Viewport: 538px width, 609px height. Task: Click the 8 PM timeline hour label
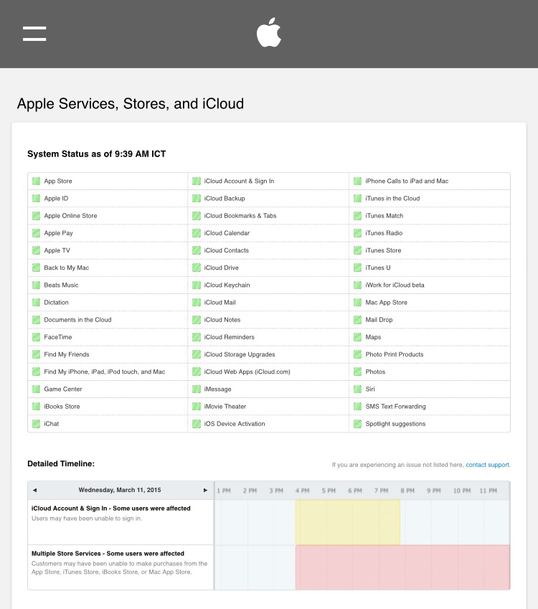[x=407, y=491]
